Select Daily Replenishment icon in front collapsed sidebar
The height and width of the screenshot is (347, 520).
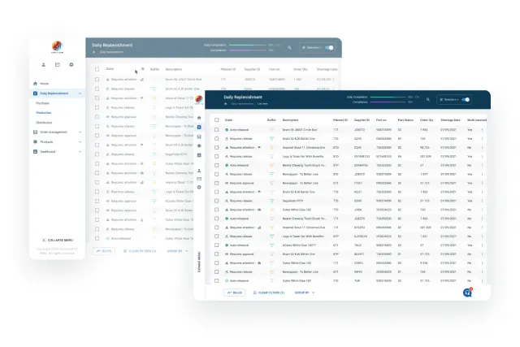pyautogui.click(x=199, y=127)
